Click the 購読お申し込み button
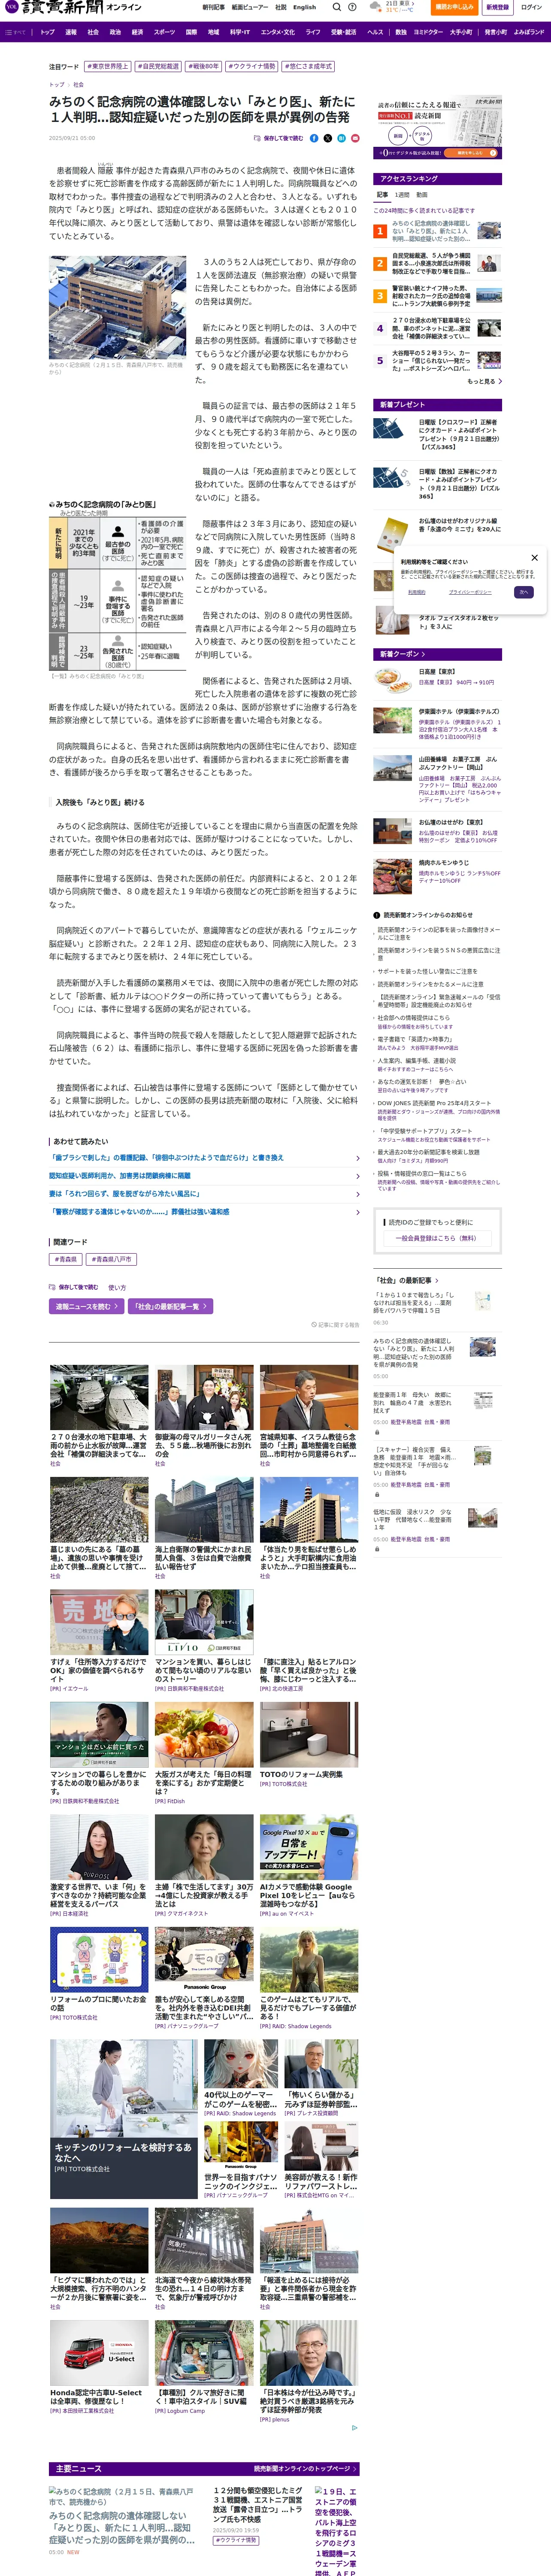The width and height of the screenshot is (551, 2576). (x=454, y=7)
